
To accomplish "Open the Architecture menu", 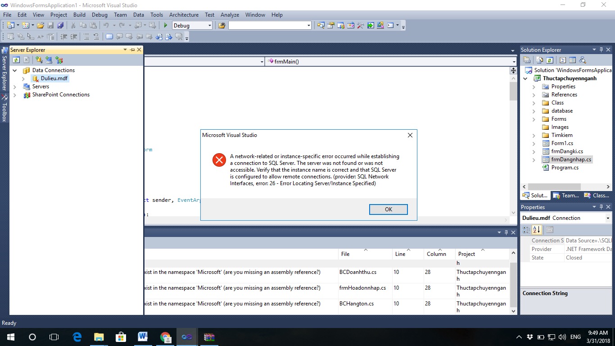I will point(184,14).
